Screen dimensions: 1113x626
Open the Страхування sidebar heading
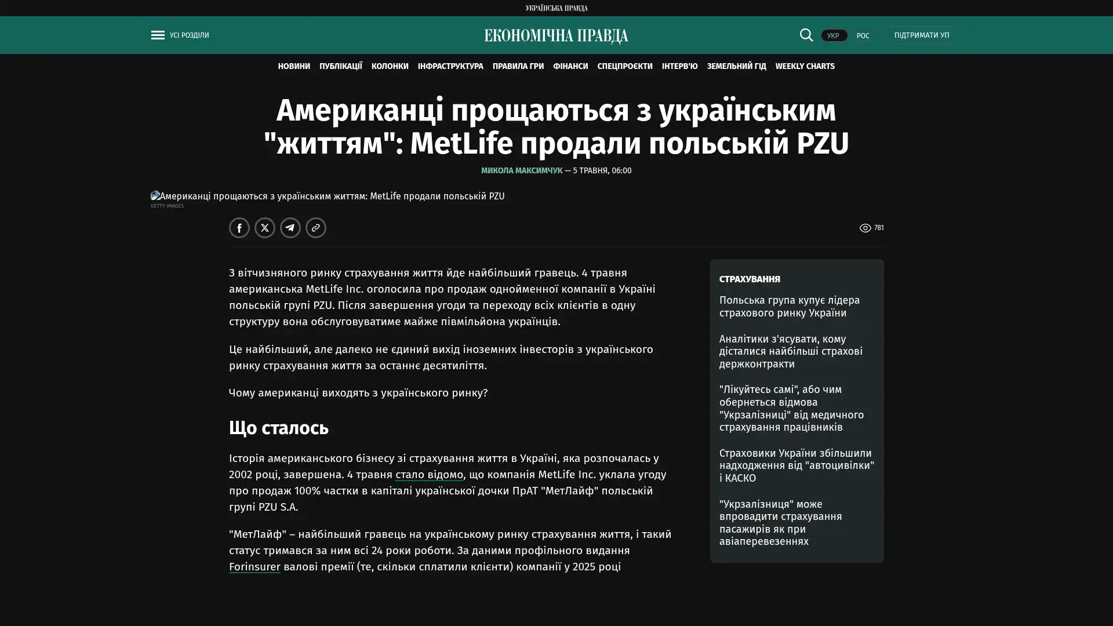click(x=750, y=279)
